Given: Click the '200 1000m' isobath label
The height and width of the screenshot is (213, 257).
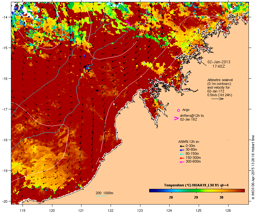Looking at the screenshot, I should [104, 193].
